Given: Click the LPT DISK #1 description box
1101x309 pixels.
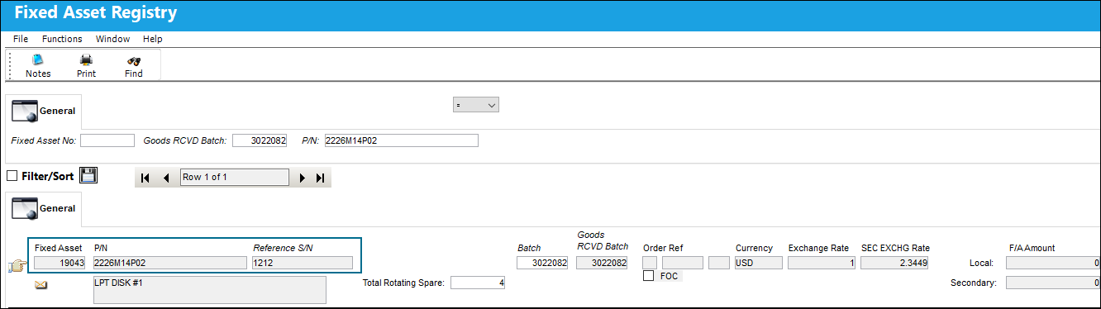Looking at the screenshot, I should [209, 290].
